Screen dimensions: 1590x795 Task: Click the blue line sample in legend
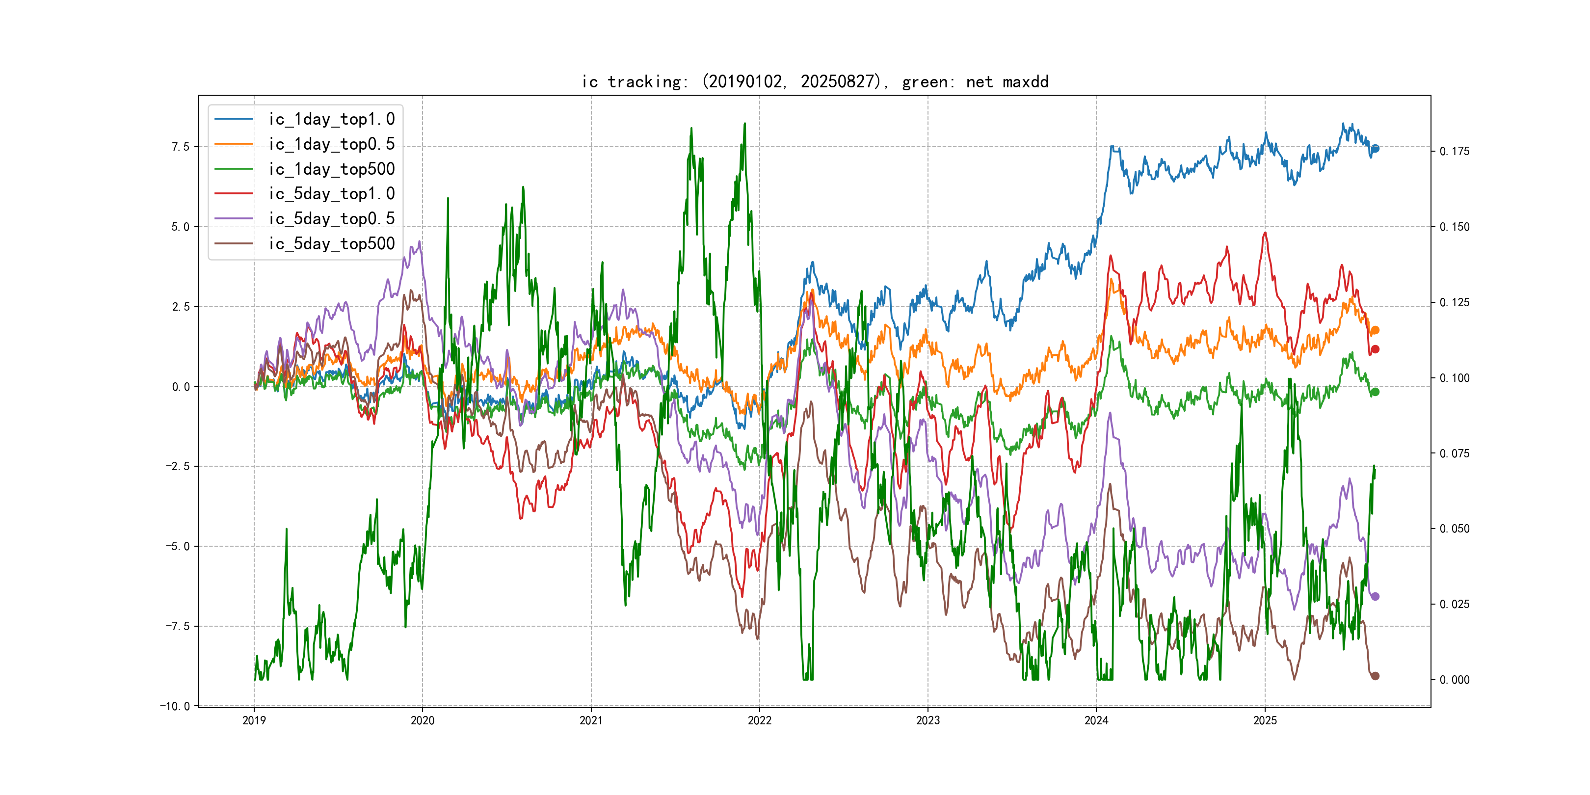tap(233, 119)
